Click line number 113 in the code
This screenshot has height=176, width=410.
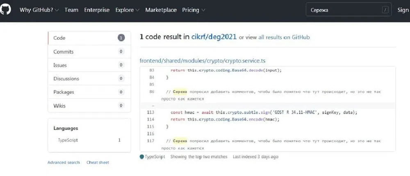tap(150, 112)
